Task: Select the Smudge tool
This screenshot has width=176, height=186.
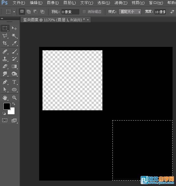Action: (5, 74)
